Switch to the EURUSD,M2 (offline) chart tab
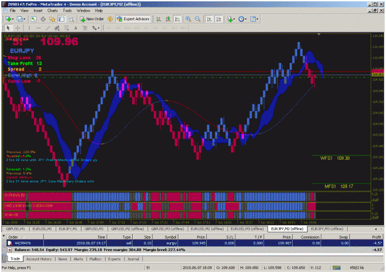This screenshot has width=386, height=272. pyautogui.click(x=207, y=229)
